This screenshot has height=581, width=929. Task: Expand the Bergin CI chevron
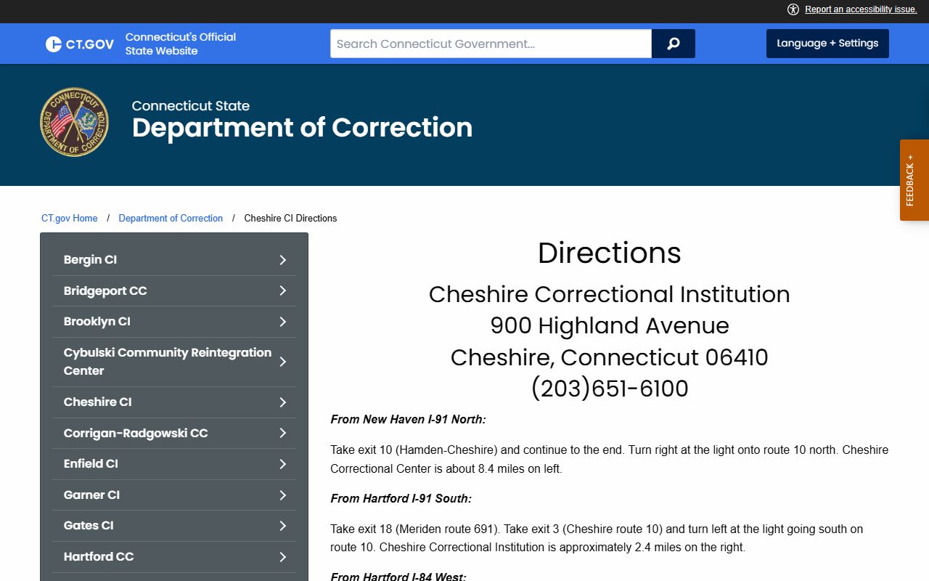[x=283, y=260]
